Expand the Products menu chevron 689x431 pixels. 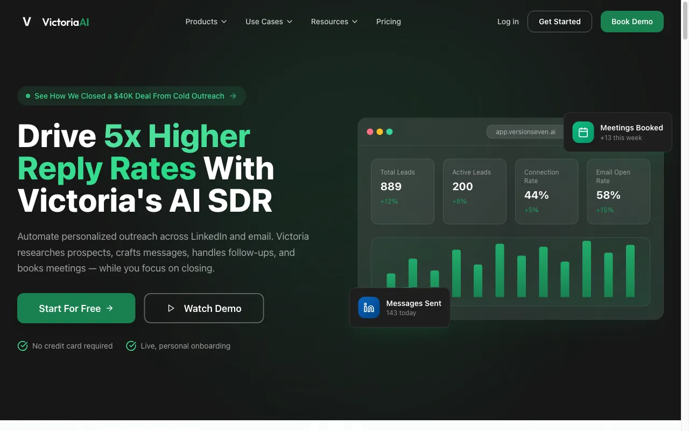pyautogui.click(x=224, y=22)
